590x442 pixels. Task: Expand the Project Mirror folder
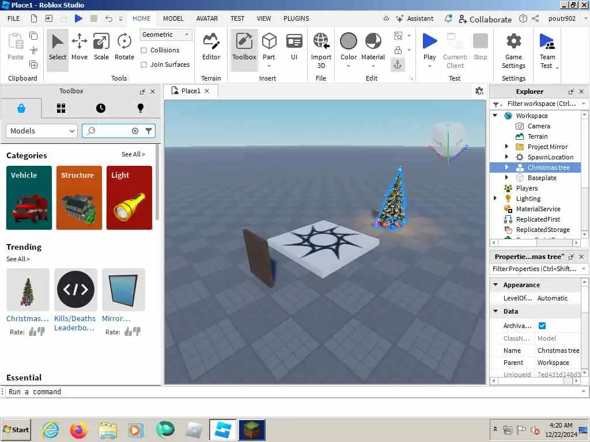[x=506, y=147]
